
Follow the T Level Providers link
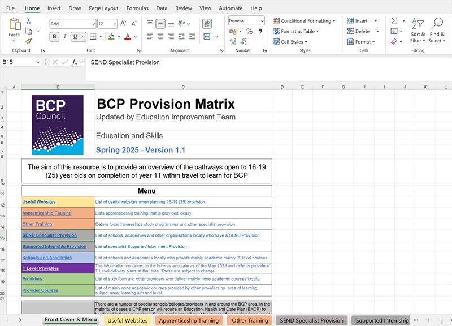point(40,268)
